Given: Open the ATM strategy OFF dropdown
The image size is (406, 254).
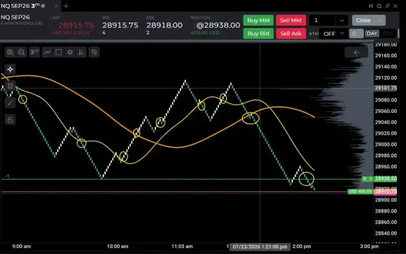Looking at the screenshot, I should (334, 34).
